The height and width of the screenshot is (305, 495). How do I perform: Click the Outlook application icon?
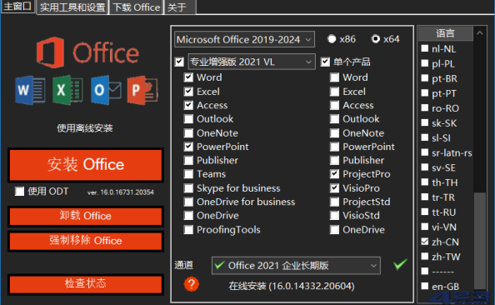pyautogui.click(x=106, y=90)
